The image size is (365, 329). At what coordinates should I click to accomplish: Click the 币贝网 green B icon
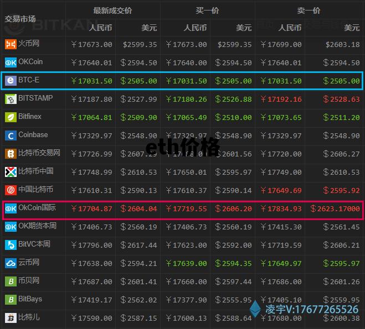(11, 281)
